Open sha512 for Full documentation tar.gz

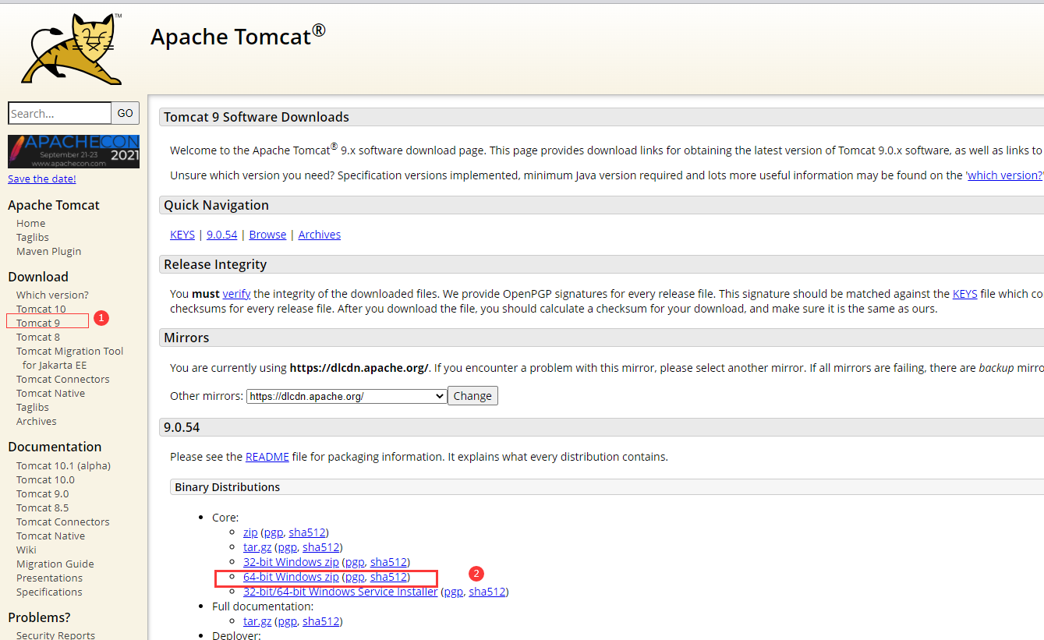tap(322, 621)
